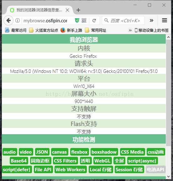Click the Local 存储 feature tag
Screen dimensions: 173x181
coord(101,169)
